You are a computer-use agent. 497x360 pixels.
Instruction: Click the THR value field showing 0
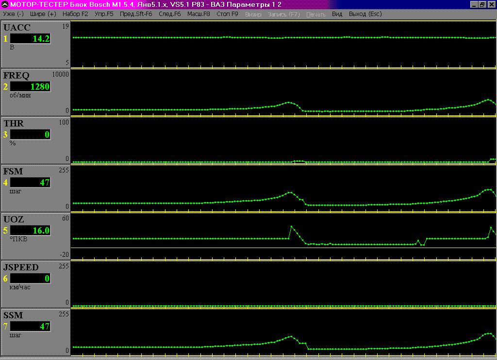click(x=30, y=134)
